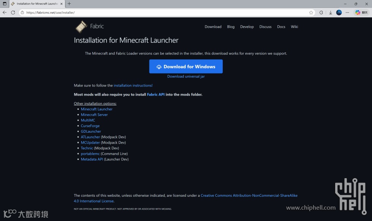Choose the Minecraft Launcher install option
Screen dimensions: 372x221
point(96,109)
